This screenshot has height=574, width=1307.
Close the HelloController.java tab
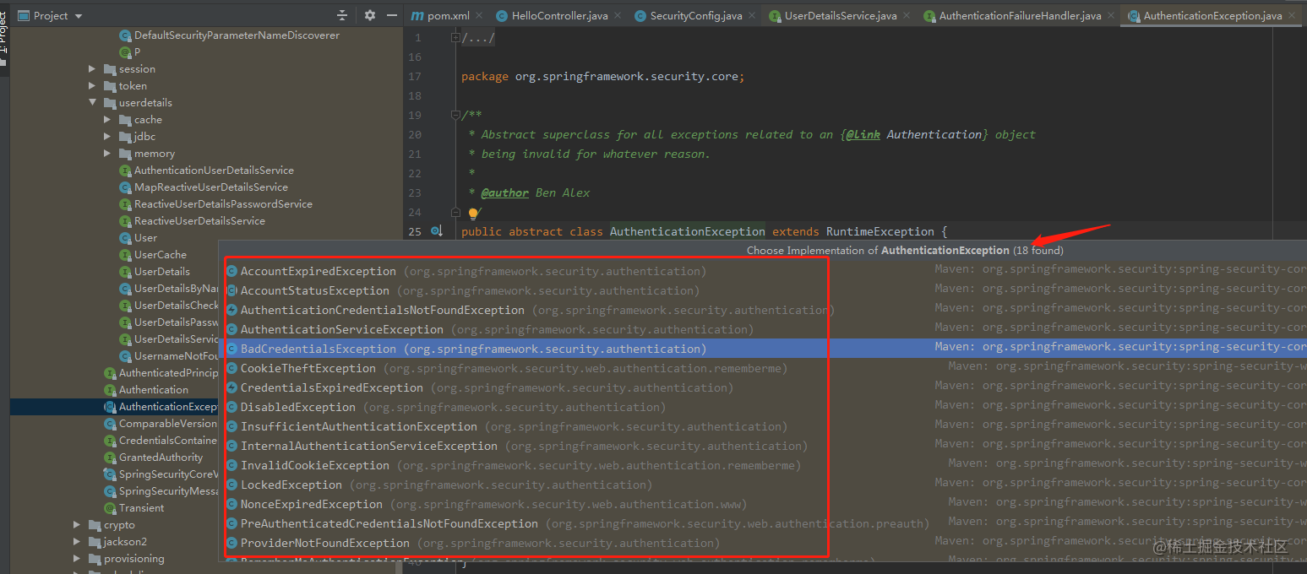pos(618,16)
